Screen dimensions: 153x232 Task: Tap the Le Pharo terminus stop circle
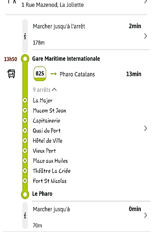click(25, 194)
